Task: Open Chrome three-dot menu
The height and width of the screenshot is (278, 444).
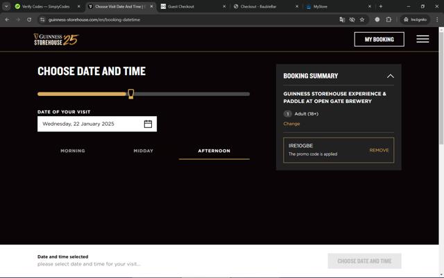Action: 437,19
